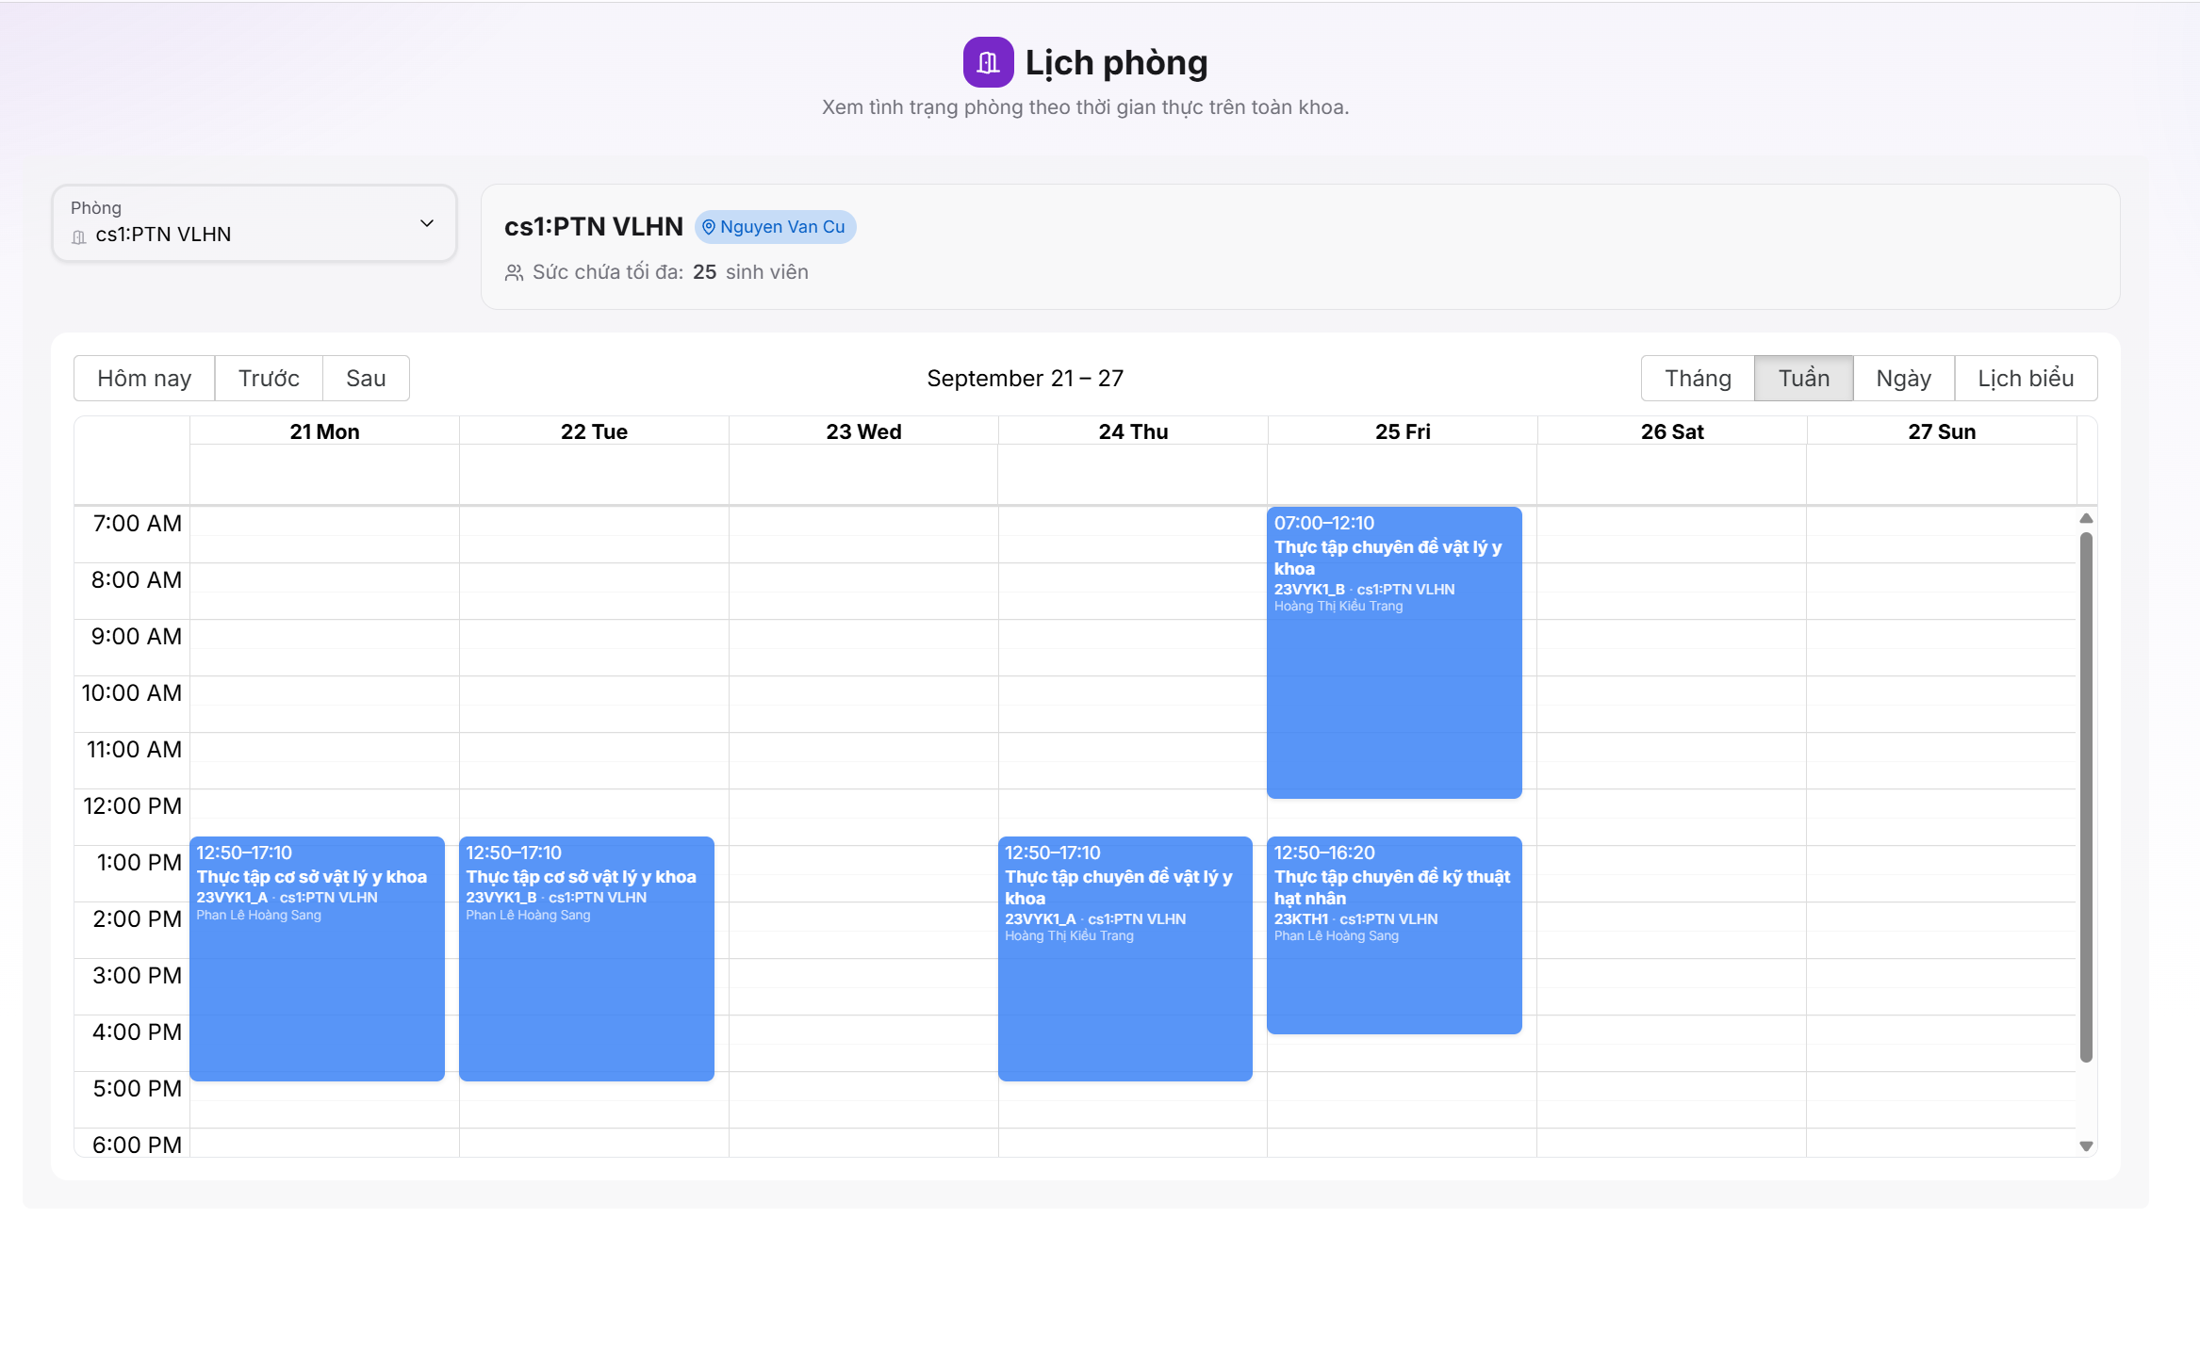Click the Sau button
Image resolution: width=2200 pixels, height=1348 pixels.
pyautogui.click(x=366, y=379)
